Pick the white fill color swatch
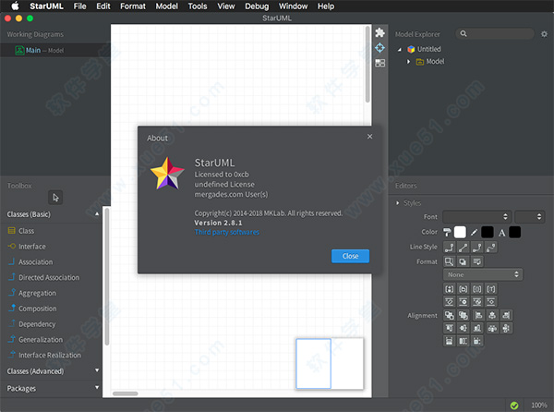This screenshot has width=554, height=412. coord(460,232)
